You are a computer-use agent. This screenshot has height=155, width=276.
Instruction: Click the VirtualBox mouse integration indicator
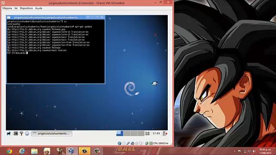coord(147,143)
